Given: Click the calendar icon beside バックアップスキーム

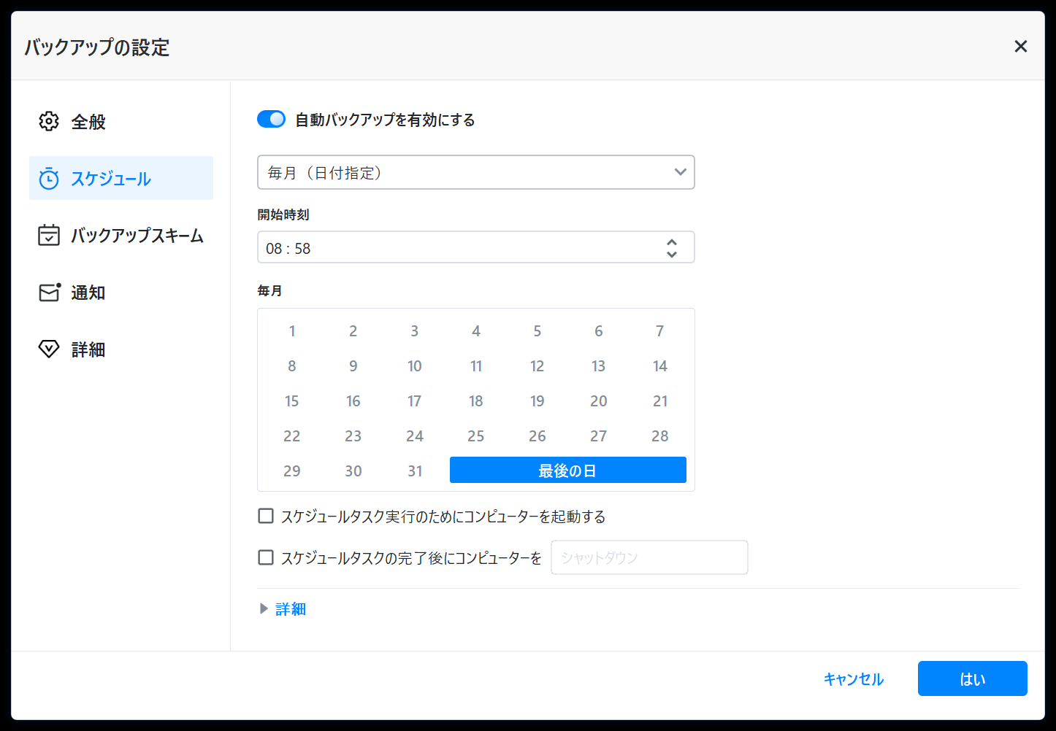Looking at the screenshot, I should pyautogui.click(x=49, y=235).
